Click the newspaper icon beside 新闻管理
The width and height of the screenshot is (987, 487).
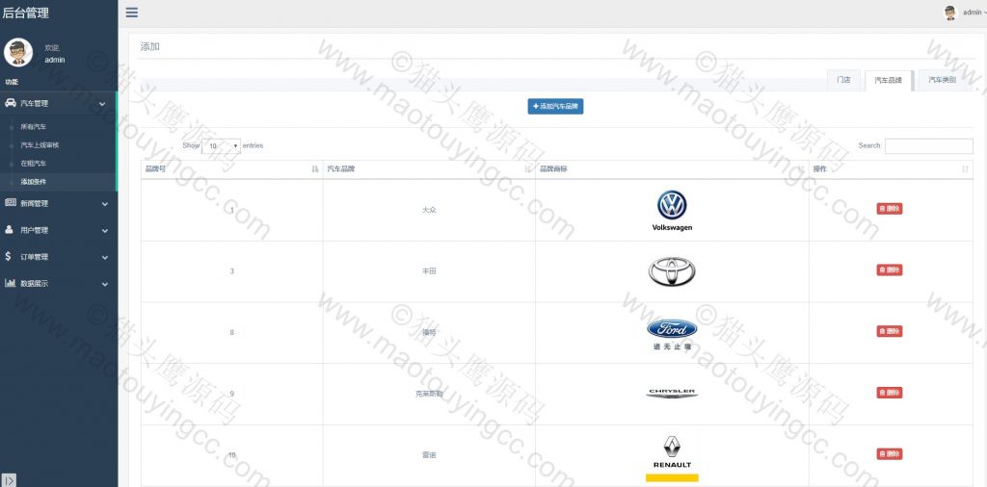10,203
